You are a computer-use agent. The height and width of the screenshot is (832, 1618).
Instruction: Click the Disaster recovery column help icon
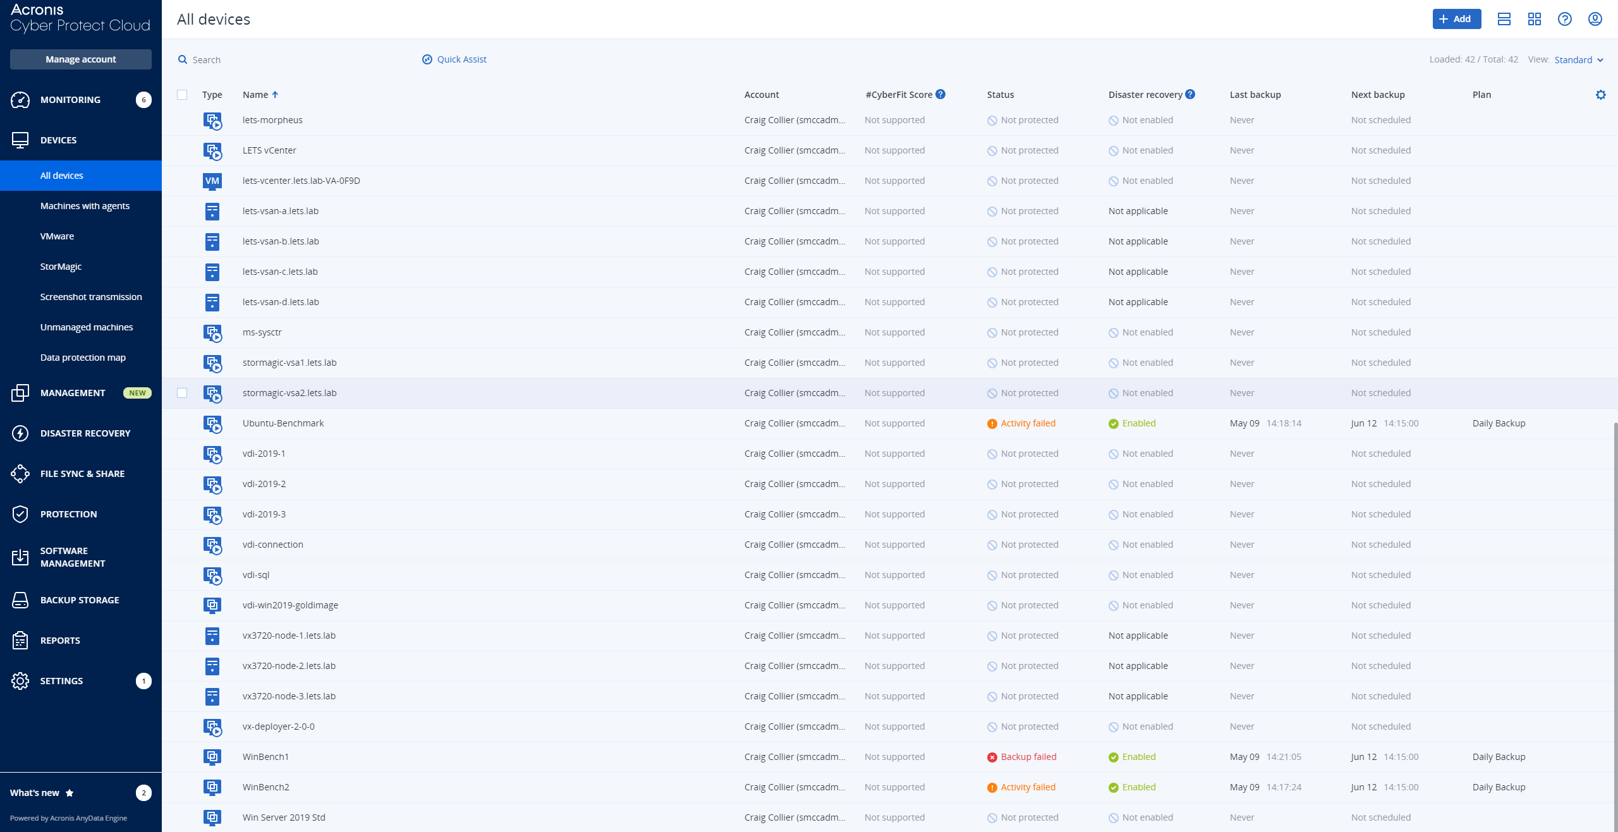[x=1190, y=94]
